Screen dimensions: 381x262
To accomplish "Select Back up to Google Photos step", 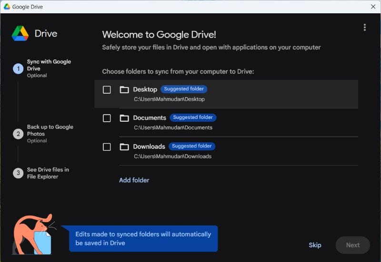I will 50,130.
